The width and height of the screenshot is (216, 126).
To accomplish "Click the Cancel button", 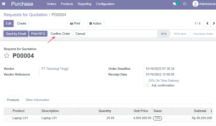I will click(x=80, y=34).
